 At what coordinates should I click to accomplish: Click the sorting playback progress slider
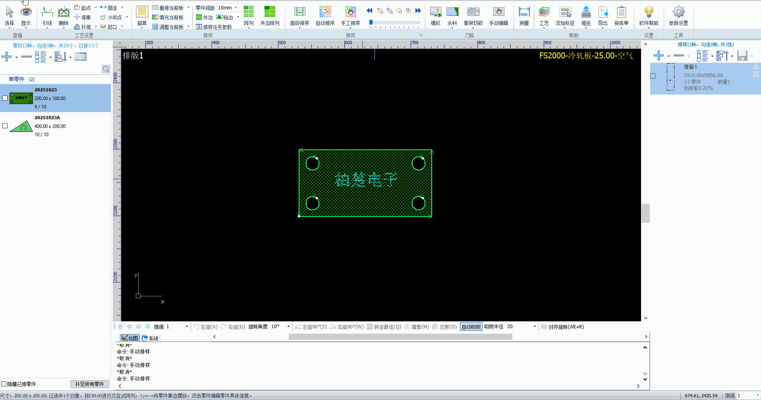[x=394, y=23]
